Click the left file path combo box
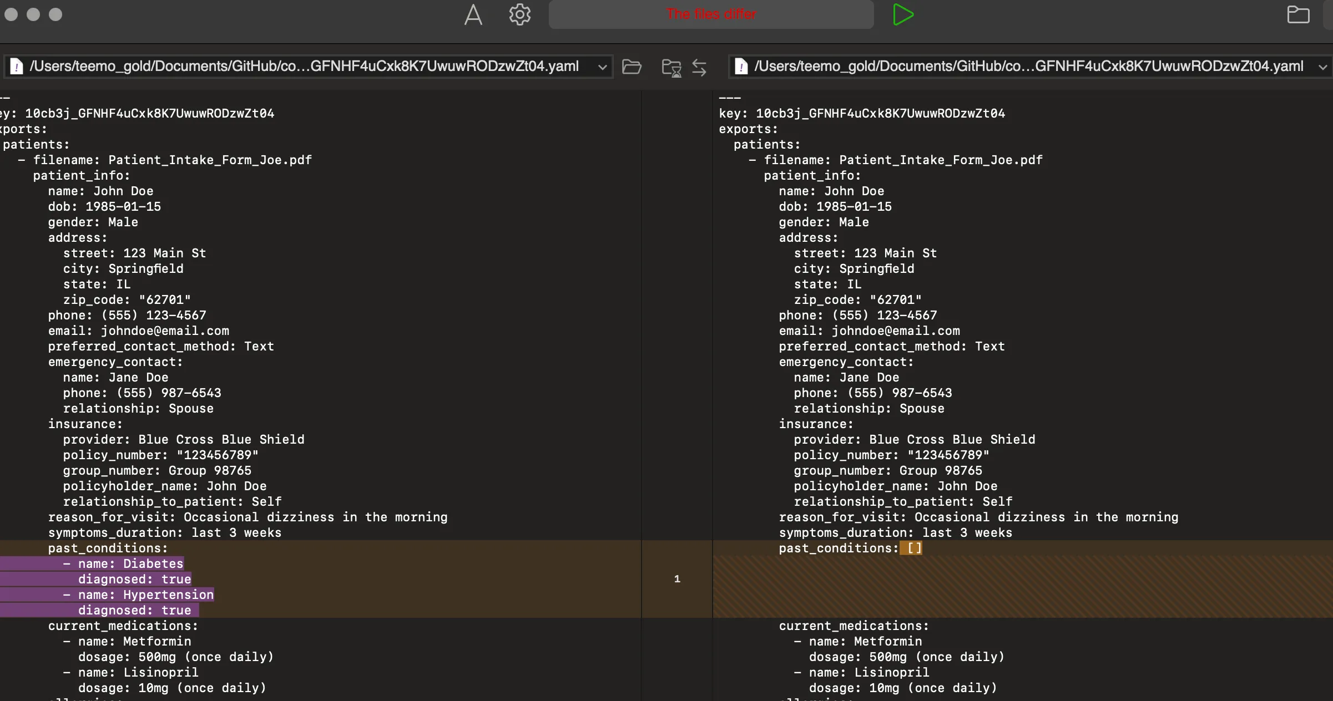1333x701 pixels. click(304, 67)
